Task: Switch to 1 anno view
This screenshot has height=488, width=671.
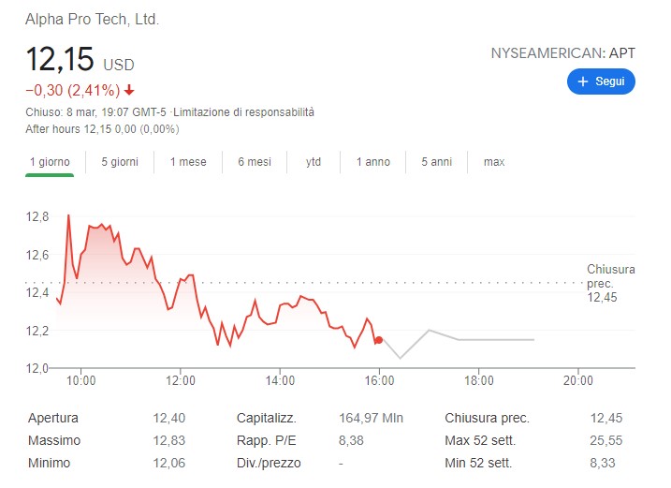Action: (373, 162)
